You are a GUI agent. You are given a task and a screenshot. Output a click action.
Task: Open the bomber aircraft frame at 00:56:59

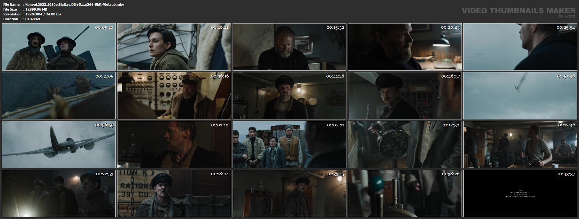pyautogui.click(x=59, y=145)
